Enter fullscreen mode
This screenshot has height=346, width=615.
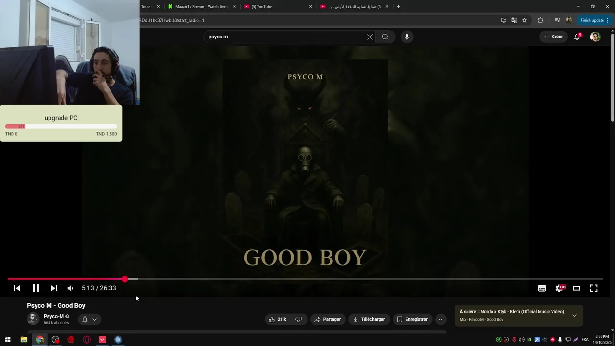click(x=594, y=288)
